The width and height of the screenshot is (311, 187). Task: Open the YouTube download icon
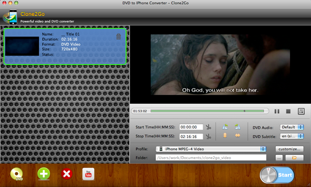[89, 174]
